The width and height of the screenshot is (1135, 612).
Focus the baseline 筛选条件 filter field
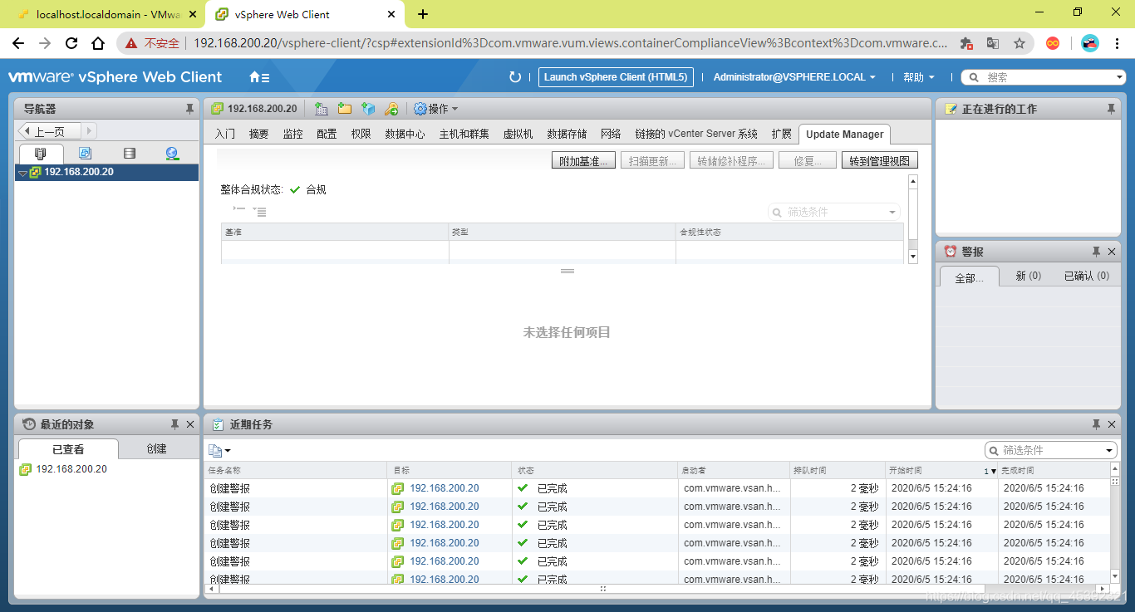pos(834,213)
